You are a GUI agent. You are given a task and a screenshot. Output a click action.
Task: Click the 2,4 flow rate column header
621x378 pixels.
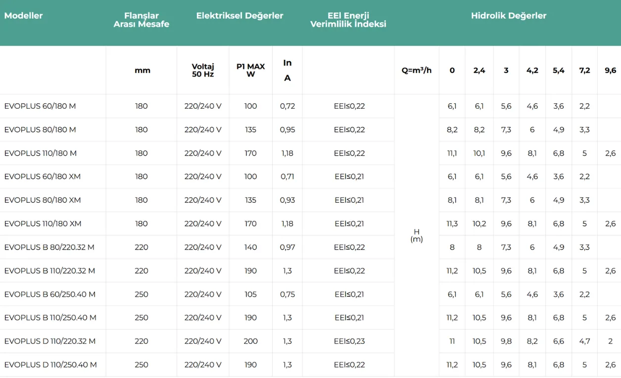coord(479,71)
